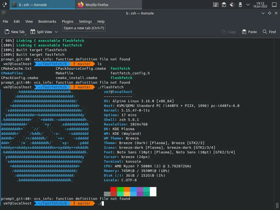Image resolution: width=280 pixels, height=210 pixels.
Task: Click the 'Terminal: konsole' line
Action: pyautogui.click(x=122, y=161)
